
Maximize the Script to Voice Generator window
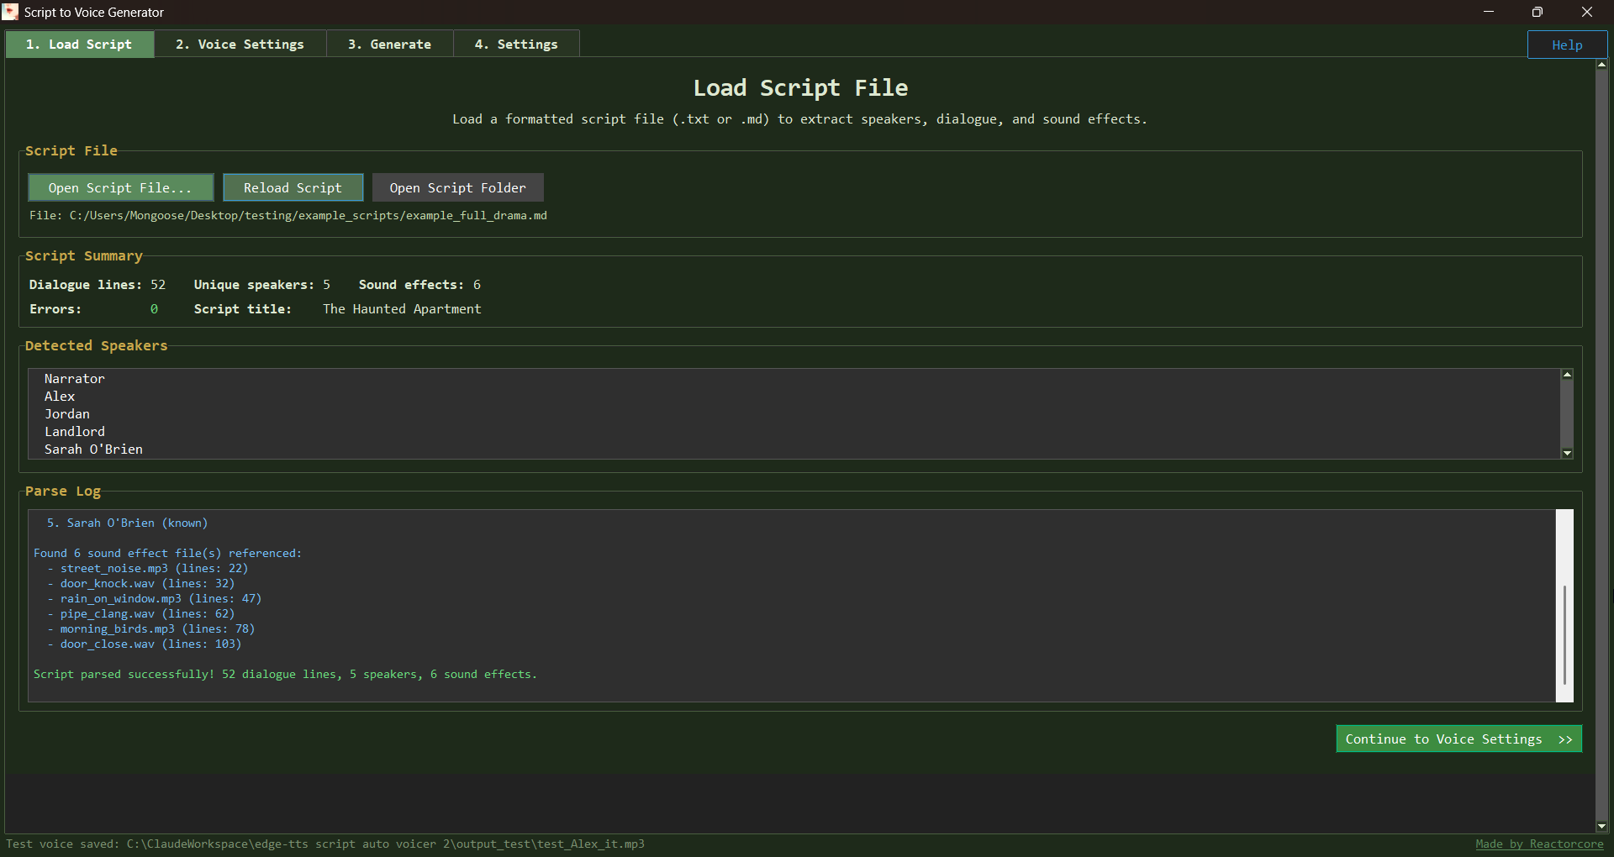[1537, 12]
